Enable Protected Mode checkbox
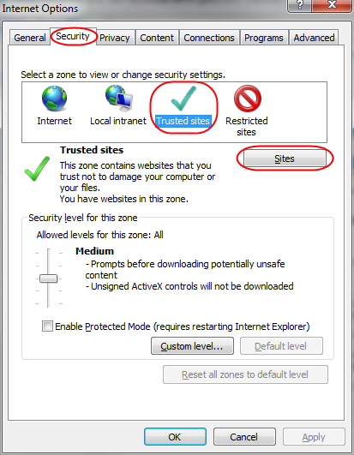The width and height of the screenshot is (354, 455). [x=47, y=326]
